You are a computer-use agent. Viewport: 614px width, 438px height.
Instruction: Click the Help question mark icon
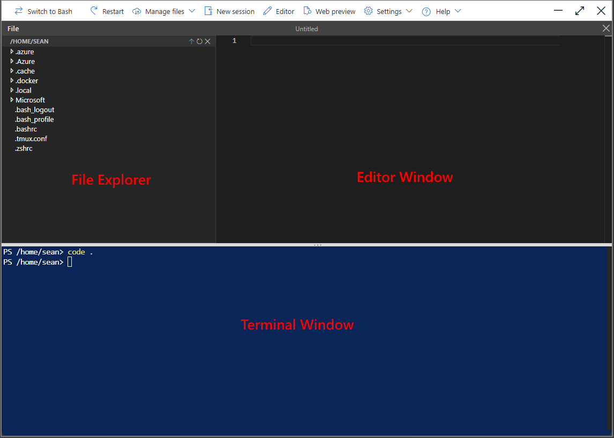[x=426, y=11]
